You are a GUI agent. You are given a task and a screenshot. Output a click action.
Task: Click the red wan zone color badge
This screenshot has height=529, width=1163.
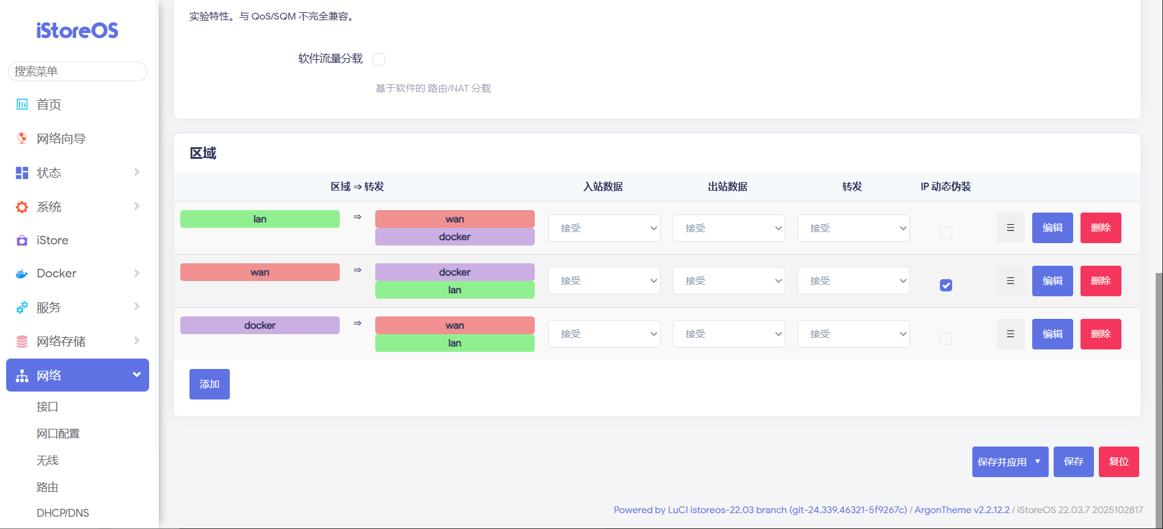260,272
